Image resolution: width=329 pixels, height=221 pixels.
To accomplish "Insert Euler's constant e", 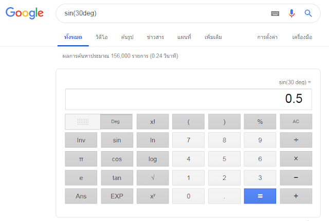I will [81, 178].
